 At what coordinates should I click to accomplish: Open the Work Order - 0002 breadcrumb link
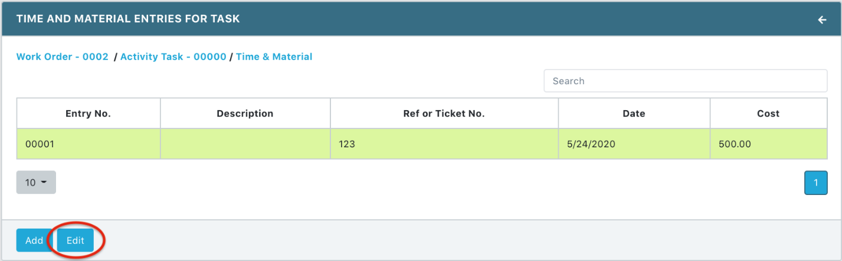(62, 57)
